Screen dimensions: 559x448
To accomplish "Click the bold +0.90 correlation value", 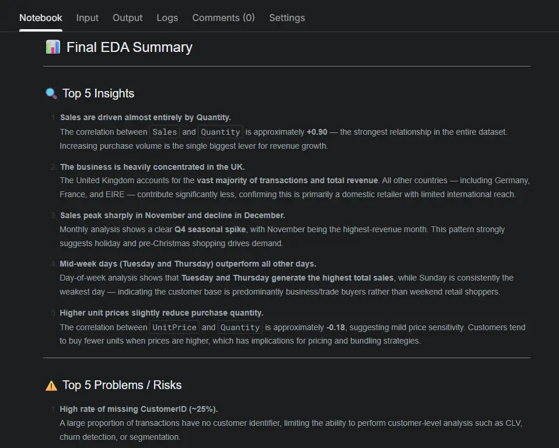I will coord(317,132).
